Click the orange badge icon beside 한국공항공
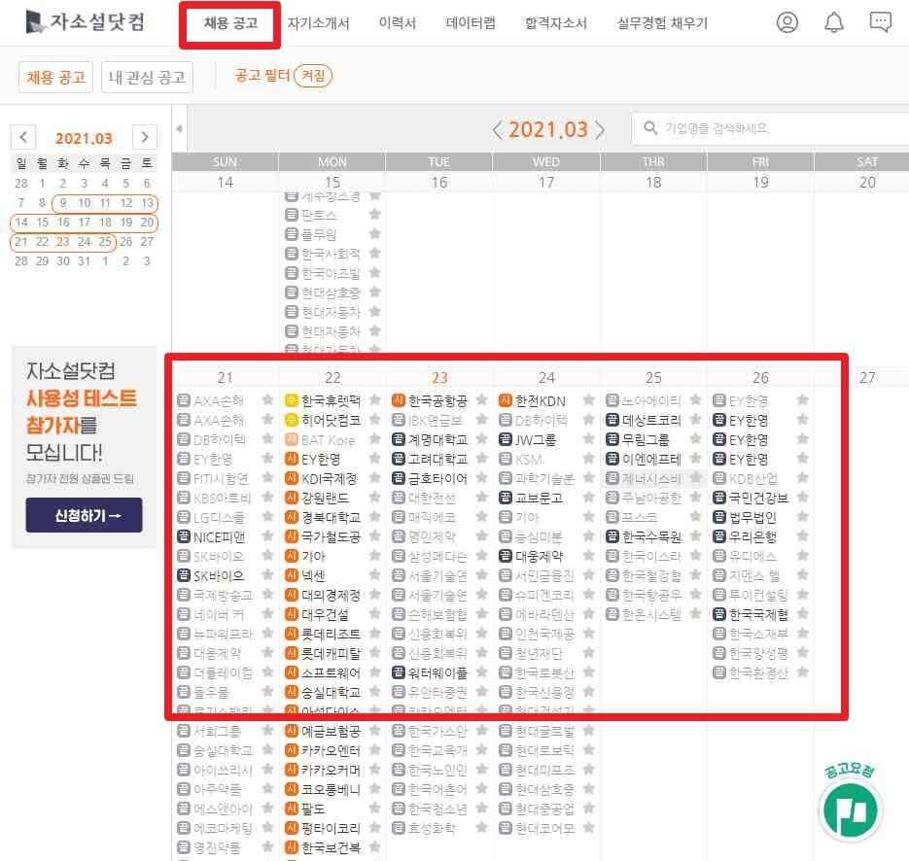The height and width of the screenshot is (861, 909). (x=398, y=399)
